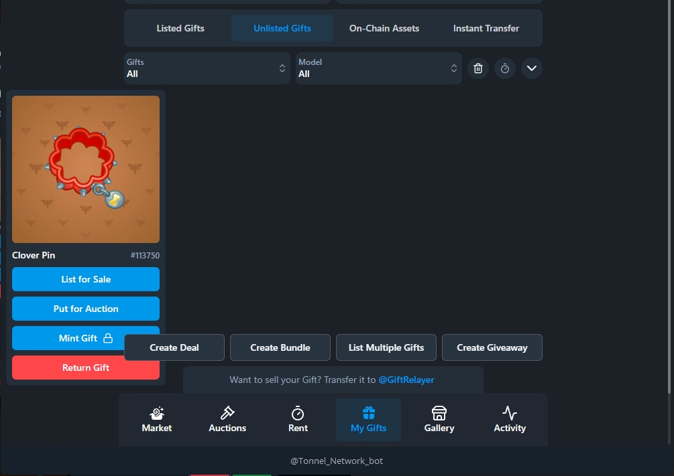Expand the round chevron-down button
Image resolution: width=674 pixels, height=476 pixels.
pyautogui.click(x=532, y=68)
